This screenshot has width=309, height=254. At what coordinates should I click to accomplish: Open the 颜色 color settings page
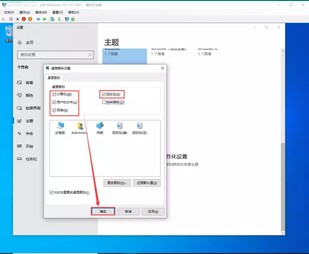(29, 96)
